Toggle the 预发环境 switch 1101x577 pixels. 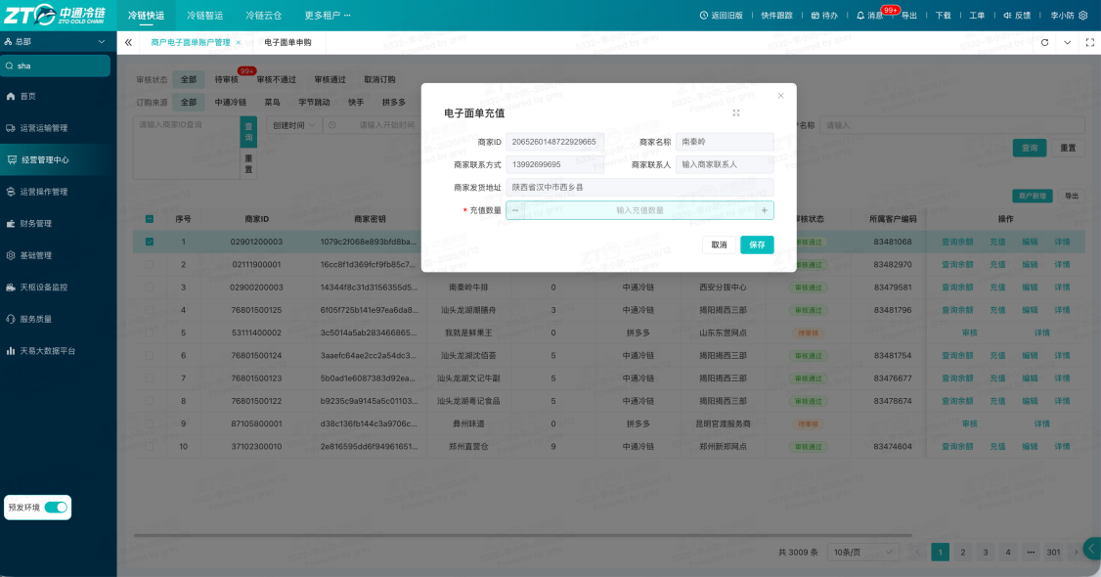click(x=56, y=508)
